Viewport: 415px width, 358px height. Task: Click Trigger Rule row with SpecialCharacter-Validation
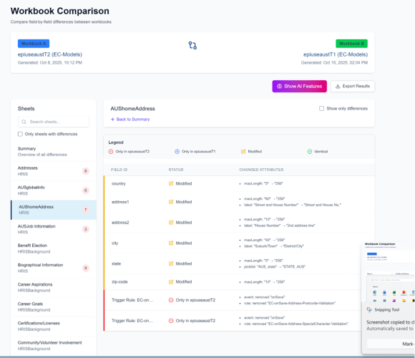[239, 321]
